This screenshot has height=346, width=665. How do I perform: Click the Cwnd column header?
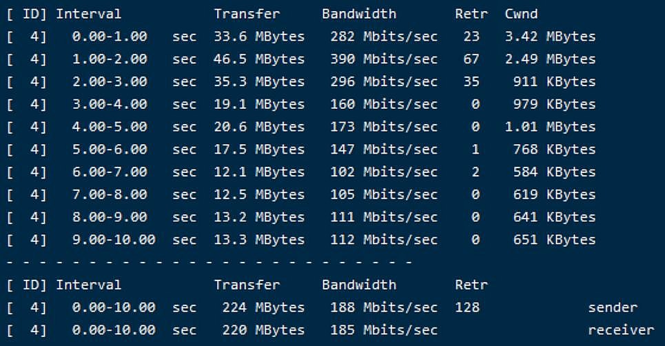coord(521,14)
